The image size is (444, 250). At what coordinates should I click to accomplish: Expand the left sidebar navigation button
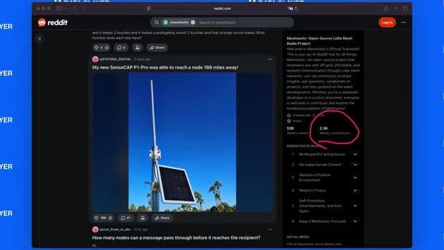tap(40, 39)
